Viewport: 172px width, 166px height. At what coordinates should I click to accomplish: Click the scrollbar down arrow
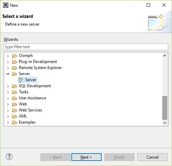(x=165, y=123)
